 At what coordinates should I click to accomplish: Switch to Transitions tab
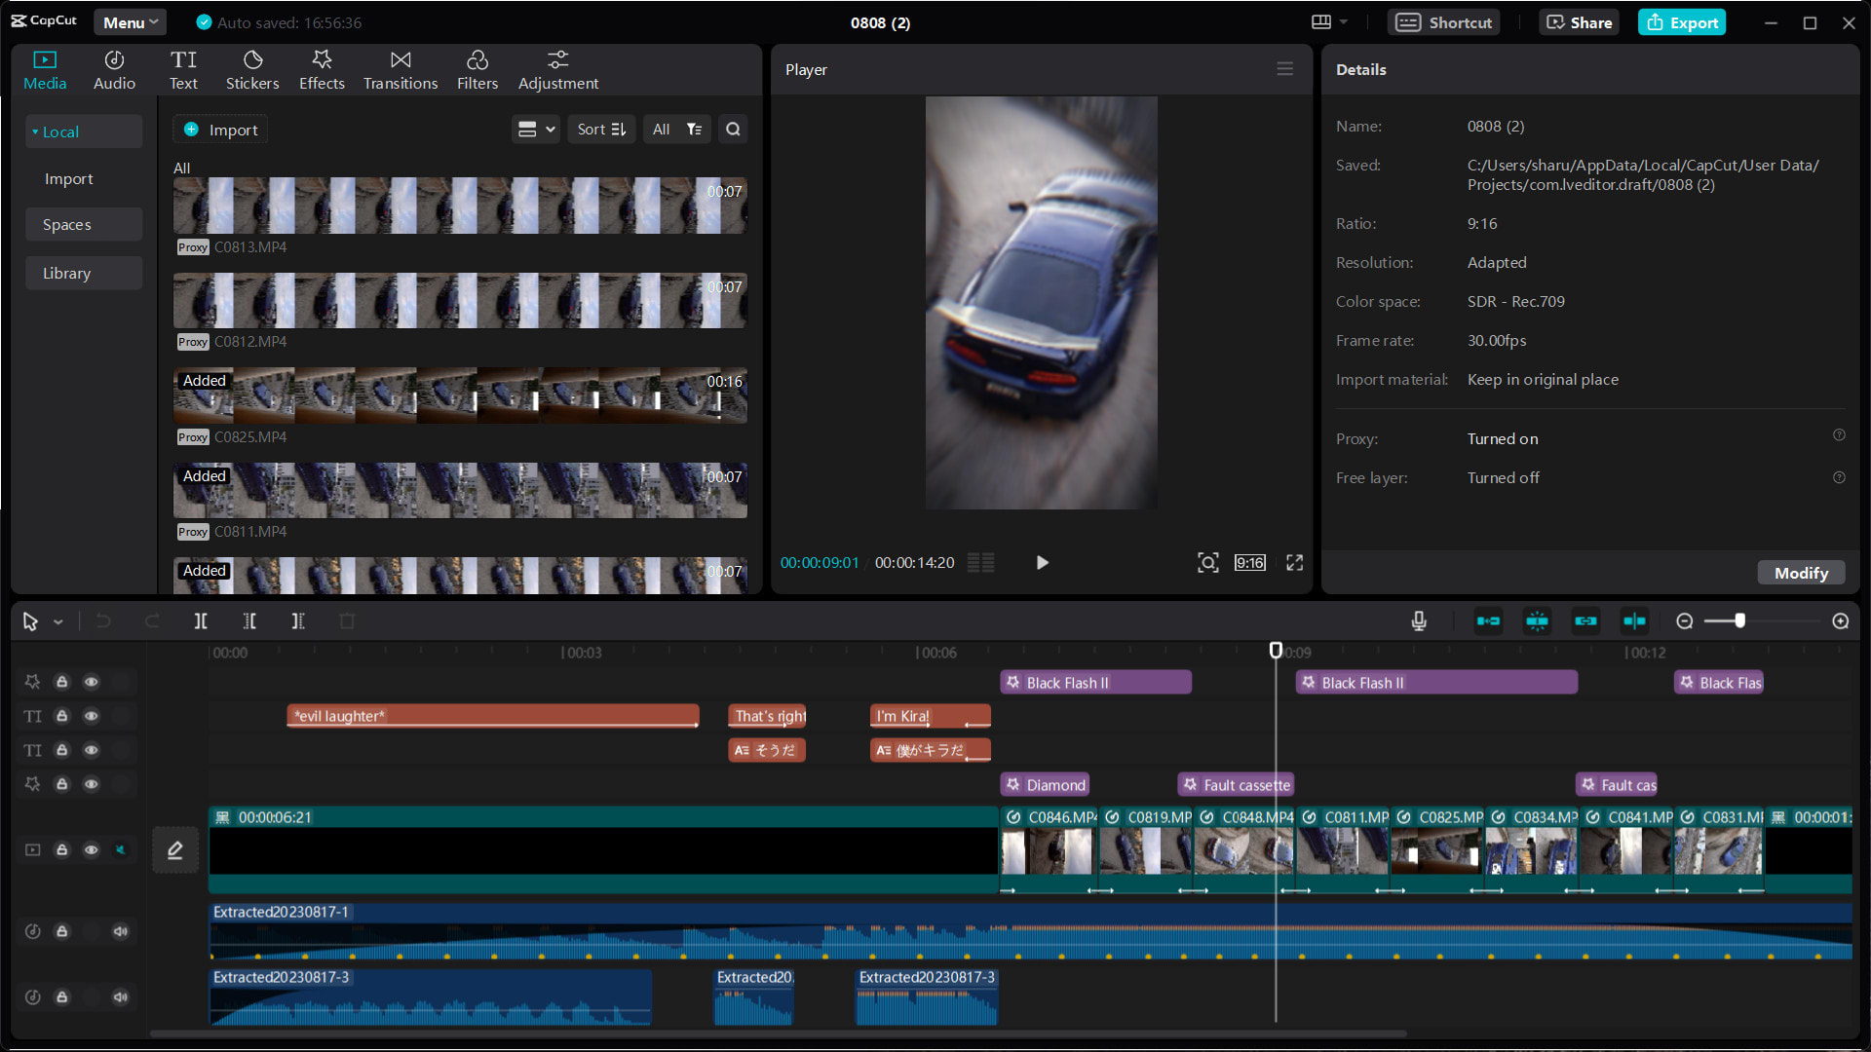[x=401, y=70]
